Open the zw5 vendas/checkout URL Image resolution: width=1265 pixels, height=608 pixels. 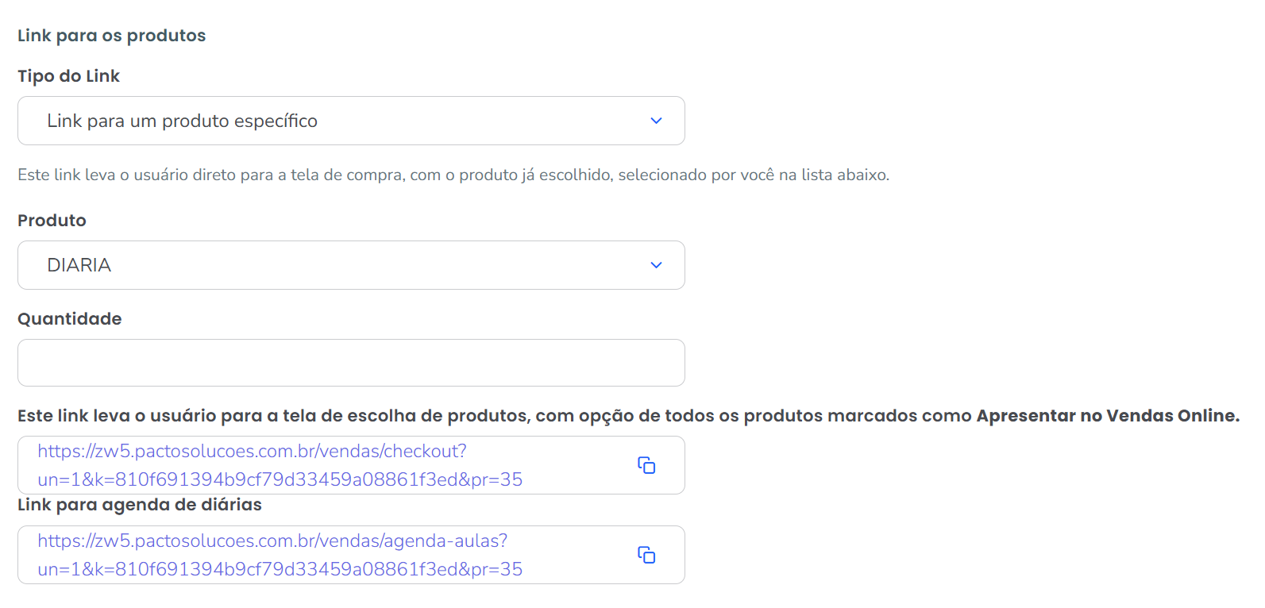tap(252, 452)
